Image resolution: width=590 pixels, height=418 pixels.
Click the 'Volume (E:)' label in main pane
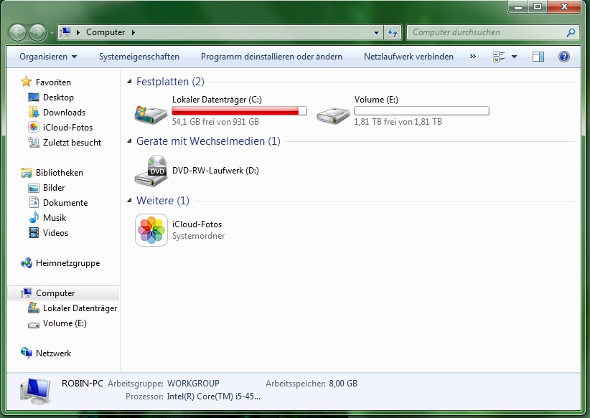(x=376, y=100)
